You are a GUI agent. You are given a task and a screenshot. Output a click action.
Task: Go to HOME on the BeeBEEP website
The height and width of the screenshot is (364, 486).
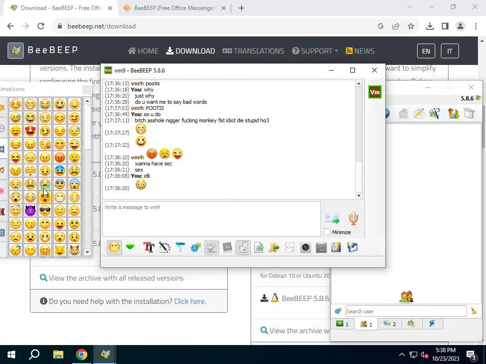click(143, 51)
